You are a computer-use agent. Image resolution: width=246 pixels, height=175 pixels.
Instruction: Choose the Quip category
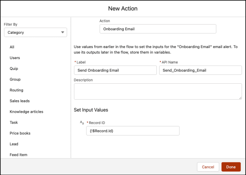click(14, 69)
